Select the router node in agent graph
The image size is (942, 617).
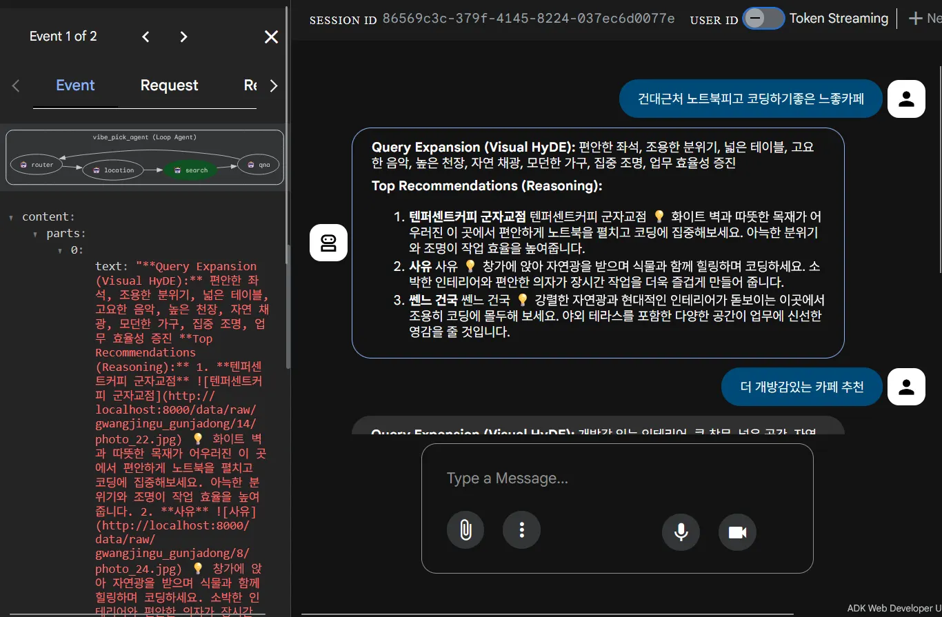37,165
